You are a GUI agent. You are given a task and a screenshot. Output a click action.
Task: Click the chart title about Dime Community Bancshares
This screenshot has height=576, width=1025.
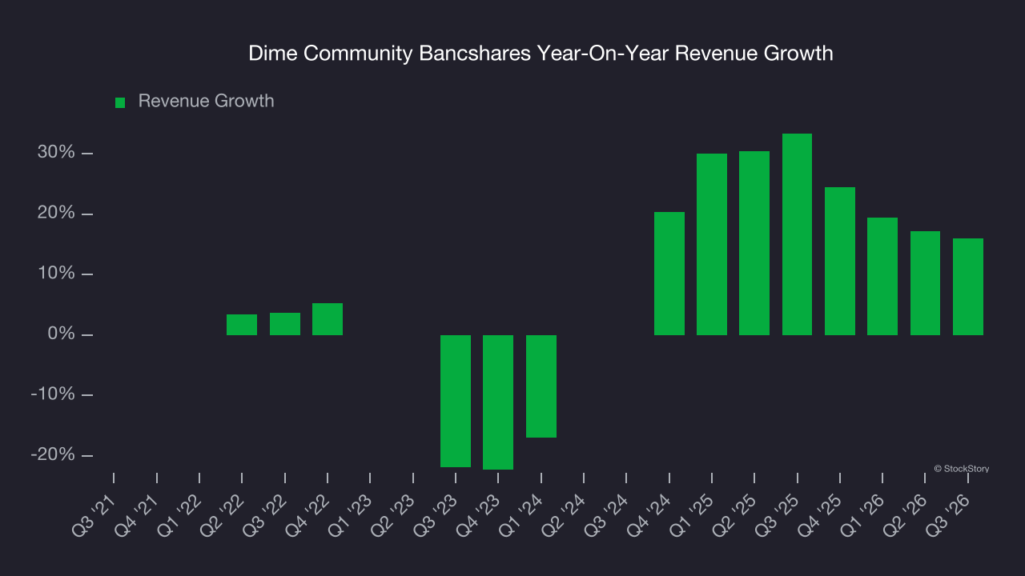(541, 54)
